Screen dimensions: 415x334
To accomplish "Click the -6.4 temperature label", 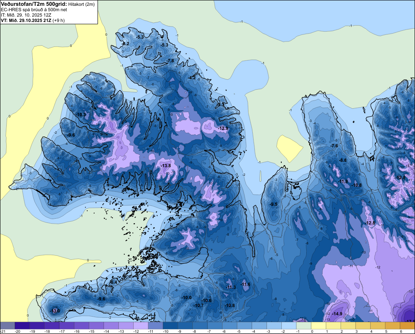I will click(x=113, y=283).
